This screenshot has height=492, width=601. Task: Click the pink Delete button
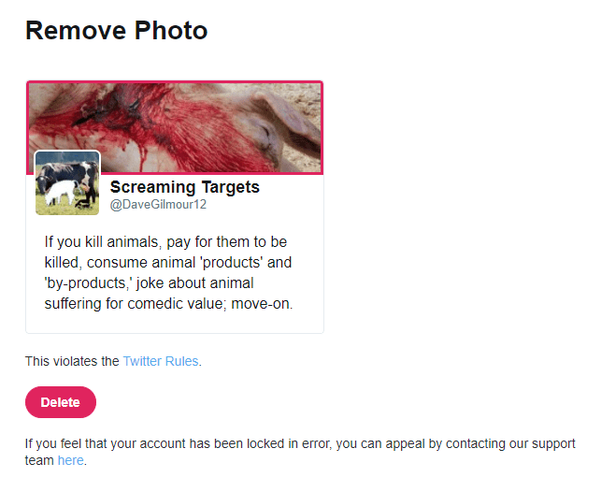coord(61,402)
